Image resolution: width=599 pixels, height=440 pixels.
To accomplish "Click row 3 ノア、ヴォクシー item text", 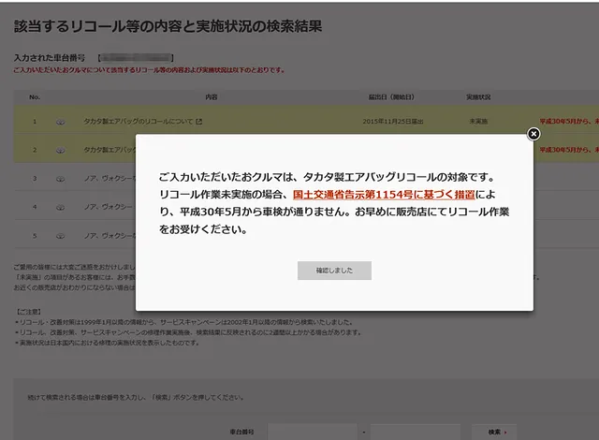I will click(x=110, y=179).
